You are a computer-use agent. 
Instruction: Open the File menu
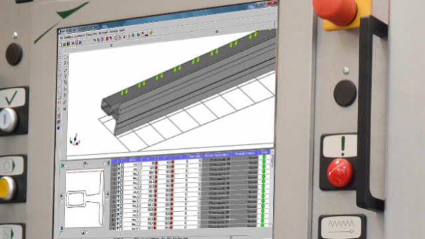coord(61,38)
